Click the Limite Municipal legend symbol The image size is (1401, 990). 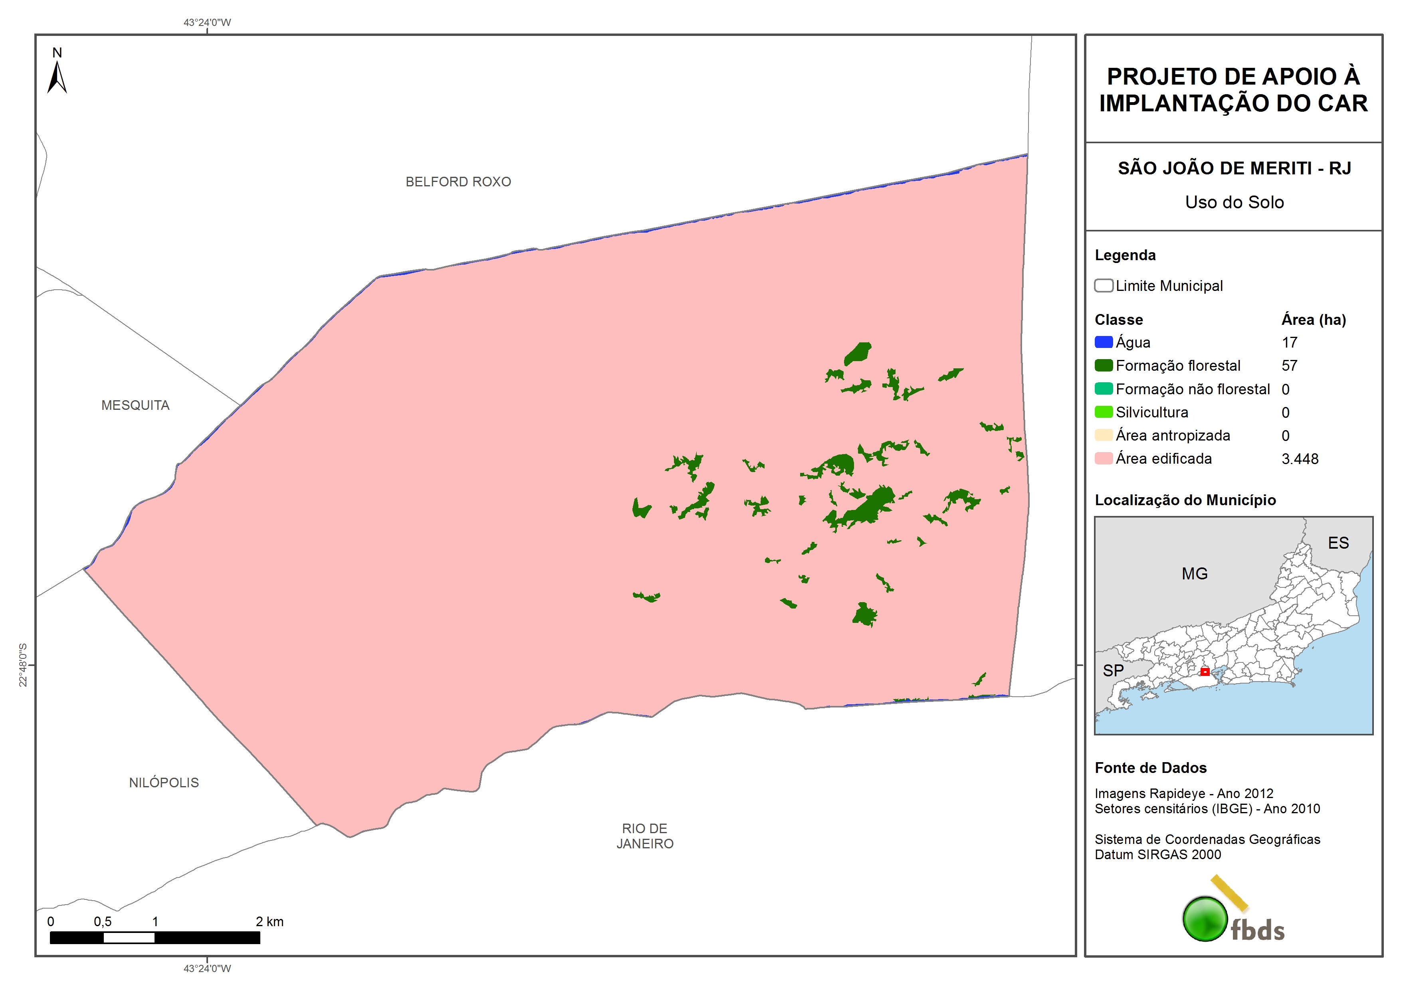click(x=1103, y=285)
